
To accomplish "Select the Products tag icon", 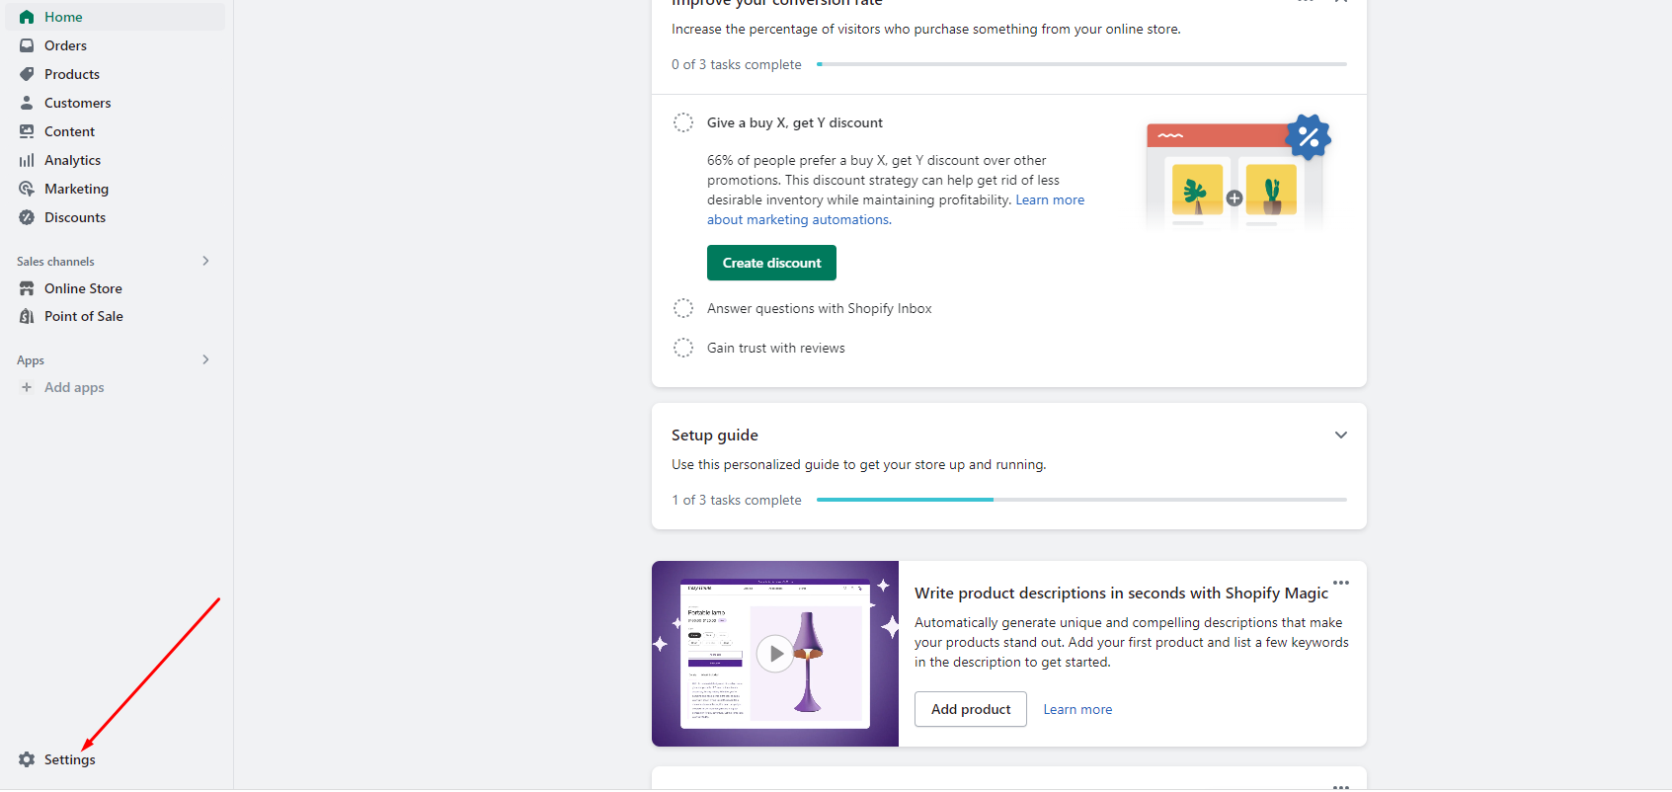I will 27,74.
